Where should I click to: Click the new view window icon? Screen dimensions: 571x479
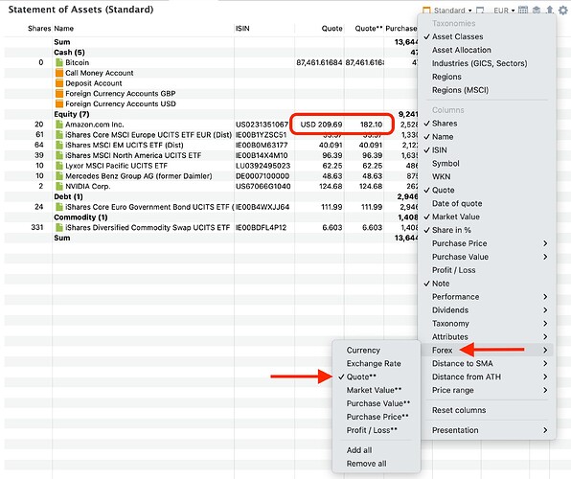click(480, 11)
